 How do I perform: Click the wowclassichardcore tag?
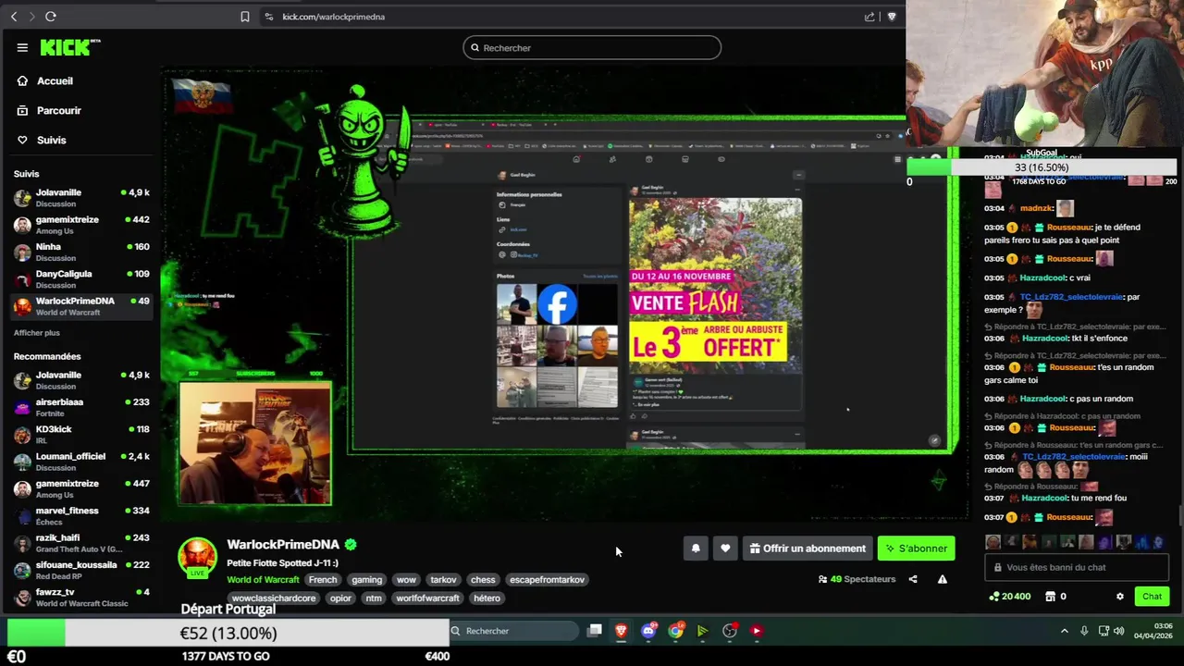point(274,598)
